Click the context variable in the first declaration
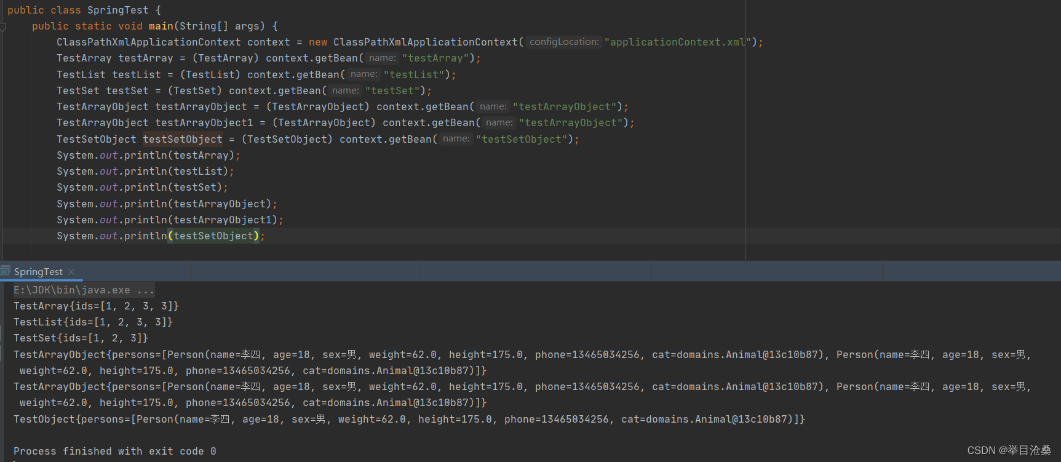The height and width of the screenshot is (462, 1061). (269, 42)
